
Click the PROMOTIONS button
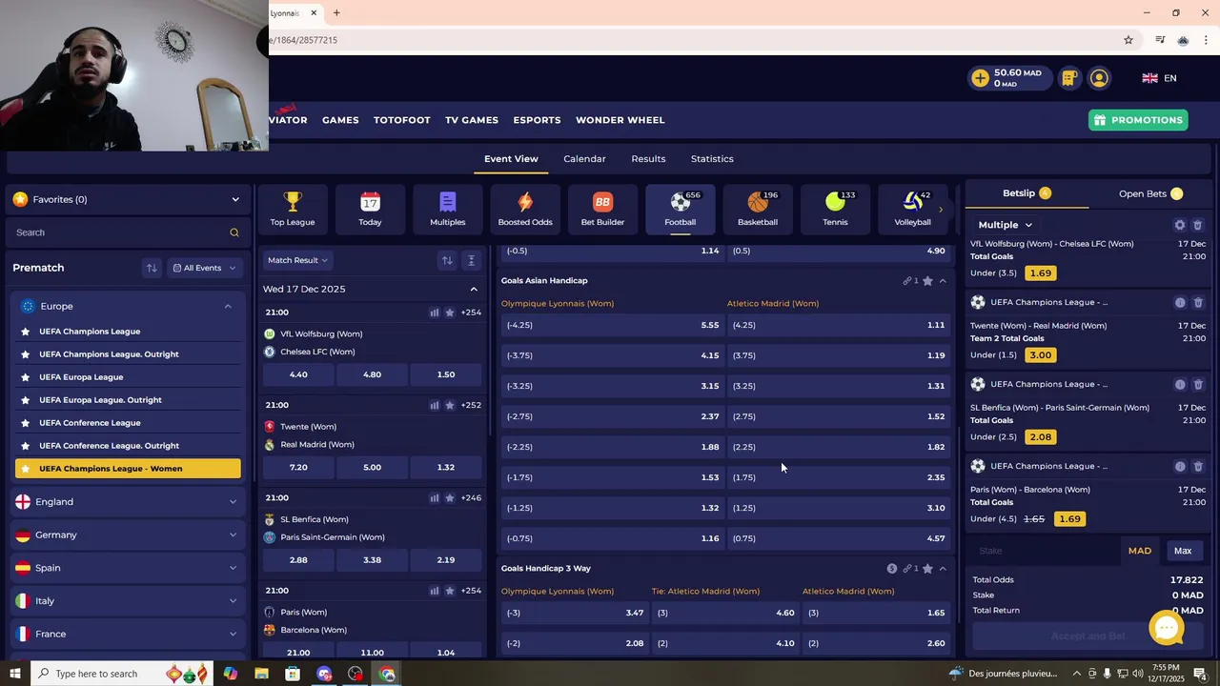(1139, 120)
